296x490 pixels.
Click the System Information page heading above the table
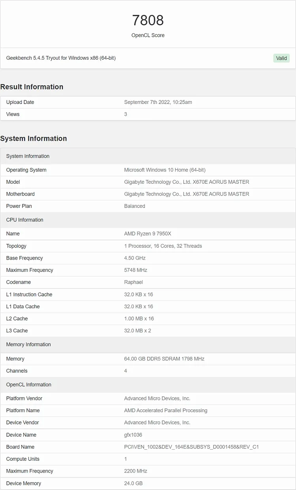(x=34, y=139)
